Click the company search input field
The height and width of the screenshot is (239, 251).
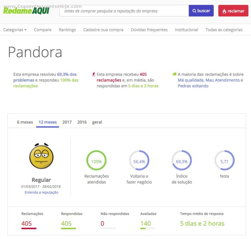point(124,11)
